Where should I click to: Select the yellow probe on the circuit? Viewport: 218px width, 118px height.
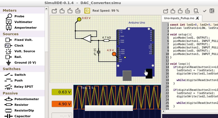point(79,19)
